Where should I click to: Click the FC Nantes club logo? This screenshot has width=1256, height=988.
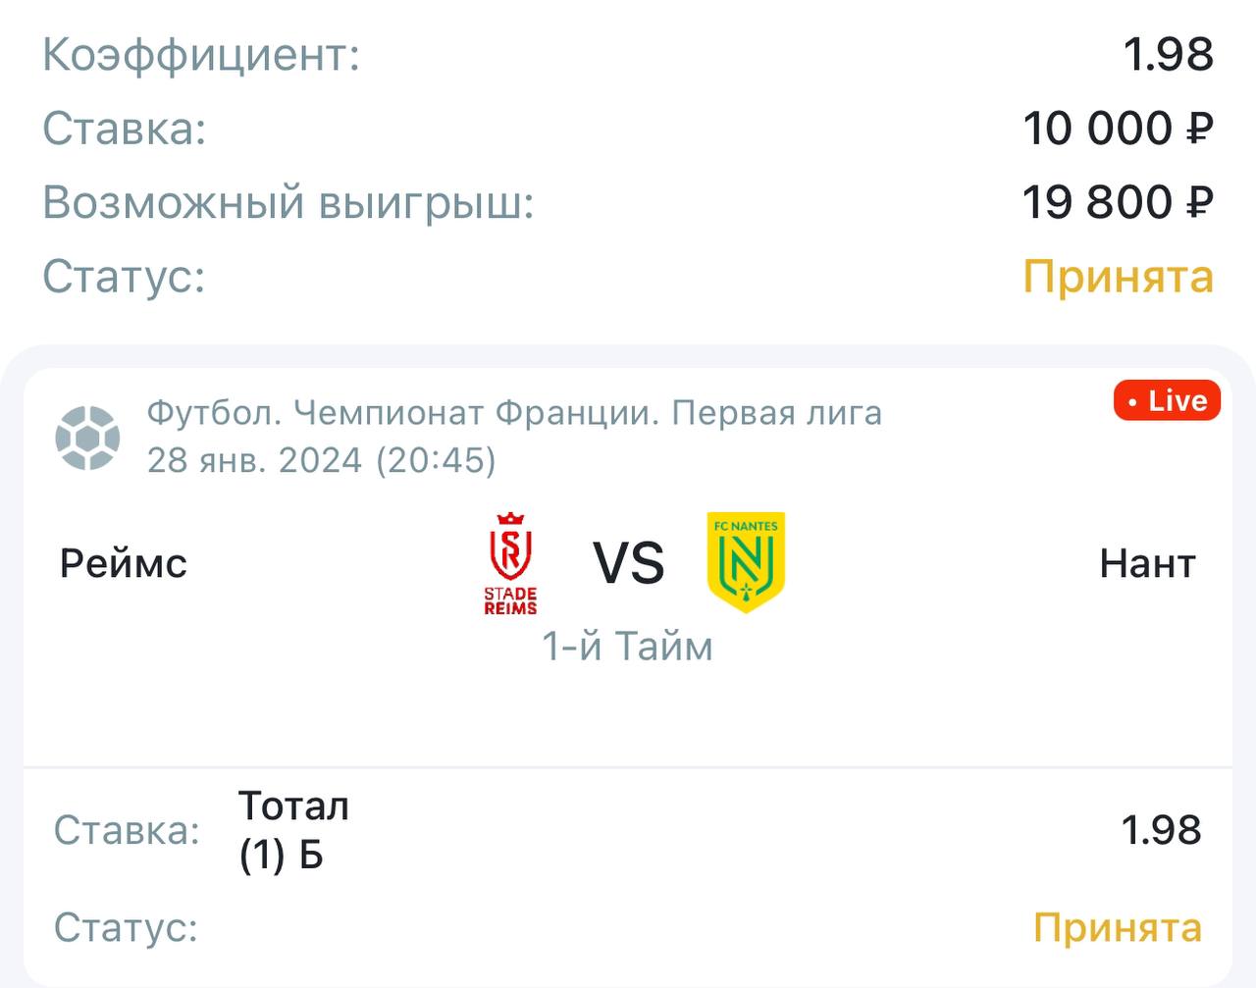[x=746, y=562]
